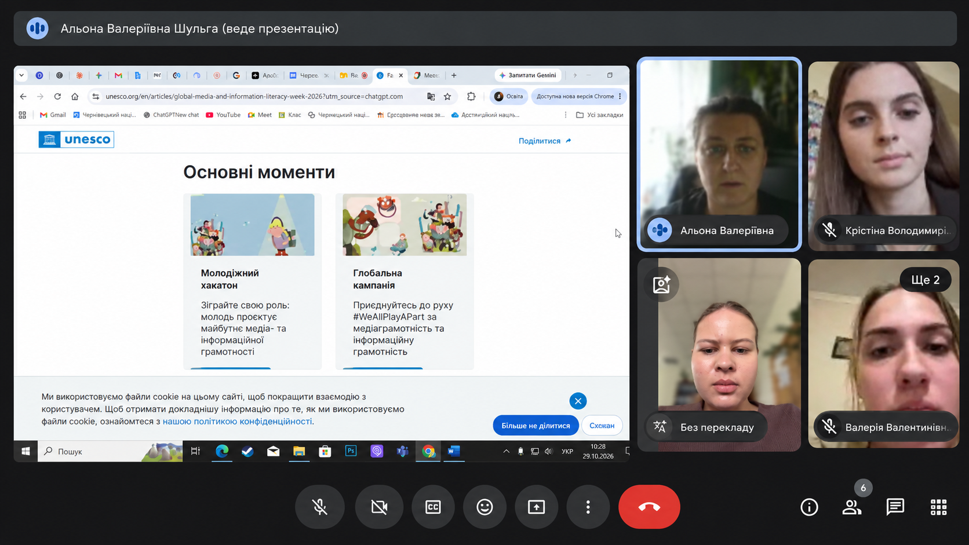Leave the call with red hang-up button
Image resolution: width=969 pixels, height=545 pixels.
click(x=649, y=507)
